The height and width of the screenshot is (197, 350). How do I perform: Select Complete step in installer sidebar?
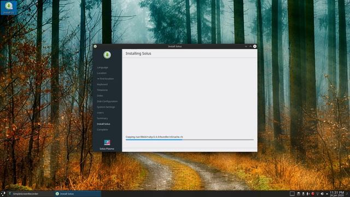pyautogui.click(x=102, y=130)
